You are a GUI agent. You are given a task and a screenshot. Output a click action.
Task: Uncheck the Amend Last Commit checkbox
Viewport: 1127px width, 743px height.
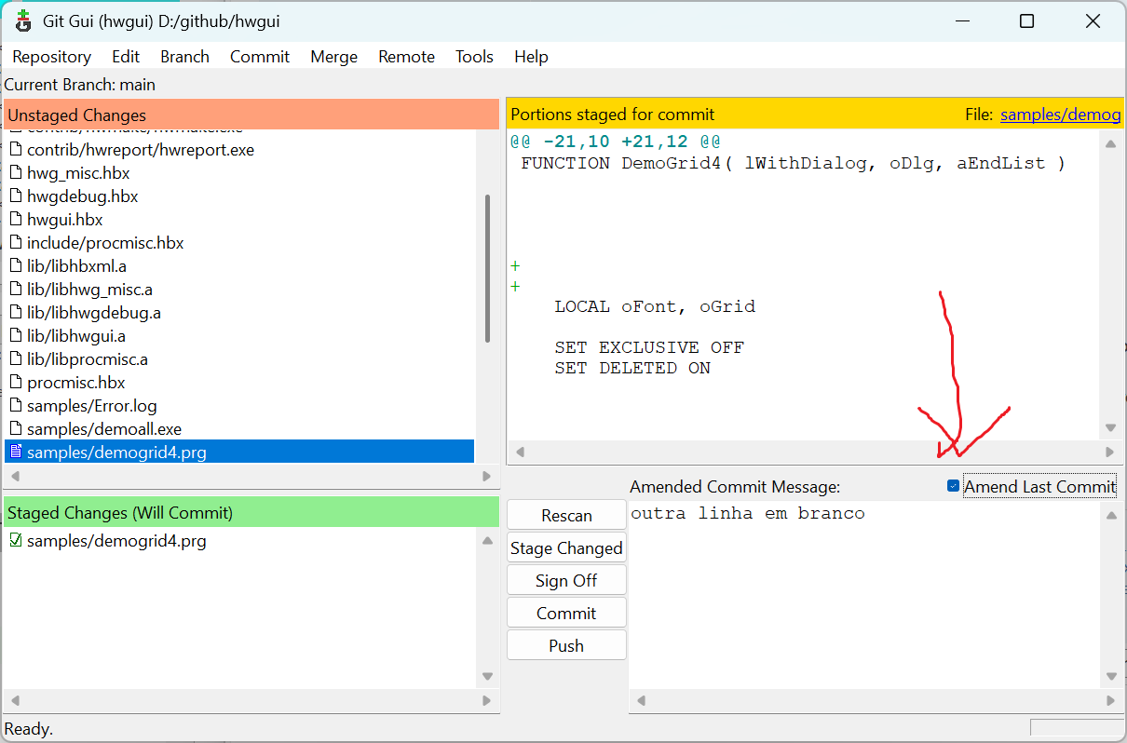tap(953, 486)
